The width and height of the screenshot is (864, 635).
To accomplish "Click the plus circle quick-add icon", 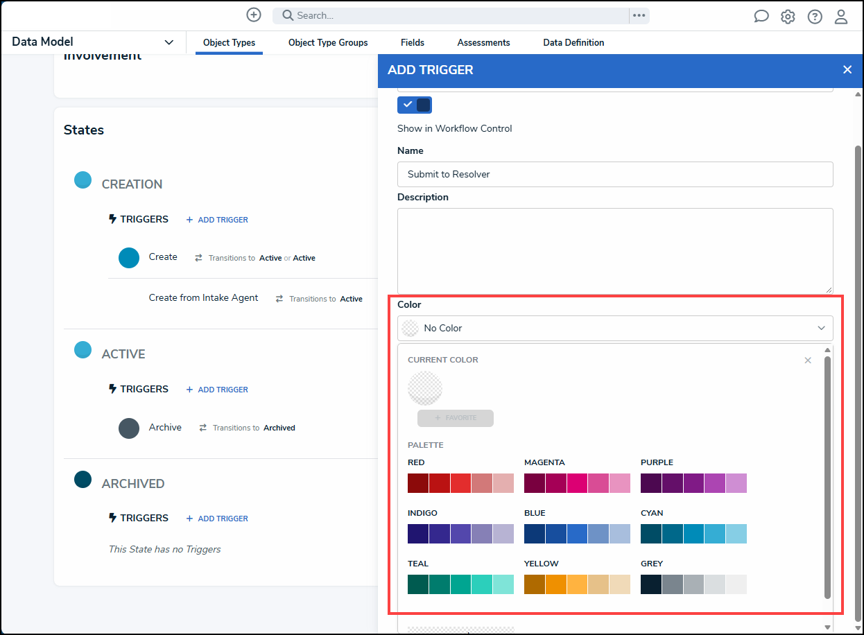I will pyautogui.click(x=254, y=15).
